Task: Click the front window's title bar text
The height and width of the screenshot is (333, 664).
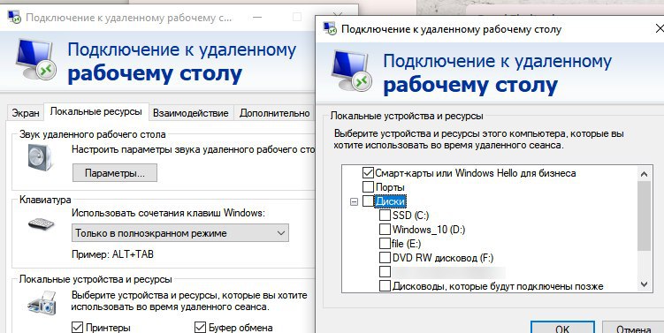Action: coord(452,29)
